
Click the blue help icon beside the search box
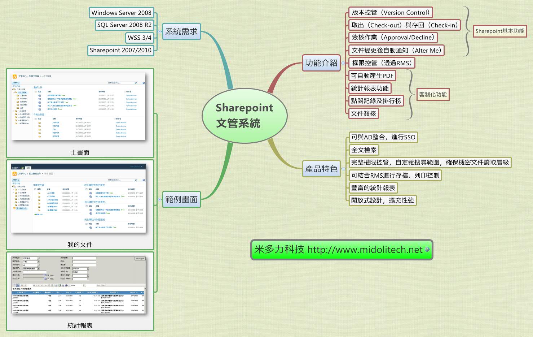tap(144, 83)
